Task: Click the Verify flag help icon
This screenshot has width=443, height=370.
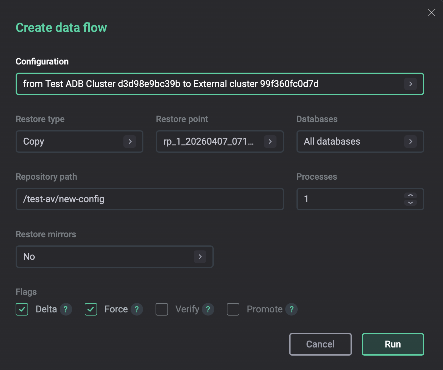Action: pos(208,309)
